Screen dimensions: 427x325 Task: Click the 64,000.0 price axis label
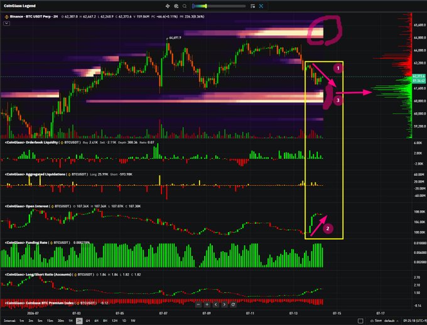[419, 51]
